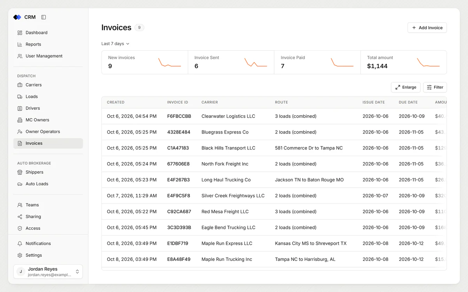Select invoice ID 4328E484
This screenshot has height=292, width=468.
pos(179,132)
